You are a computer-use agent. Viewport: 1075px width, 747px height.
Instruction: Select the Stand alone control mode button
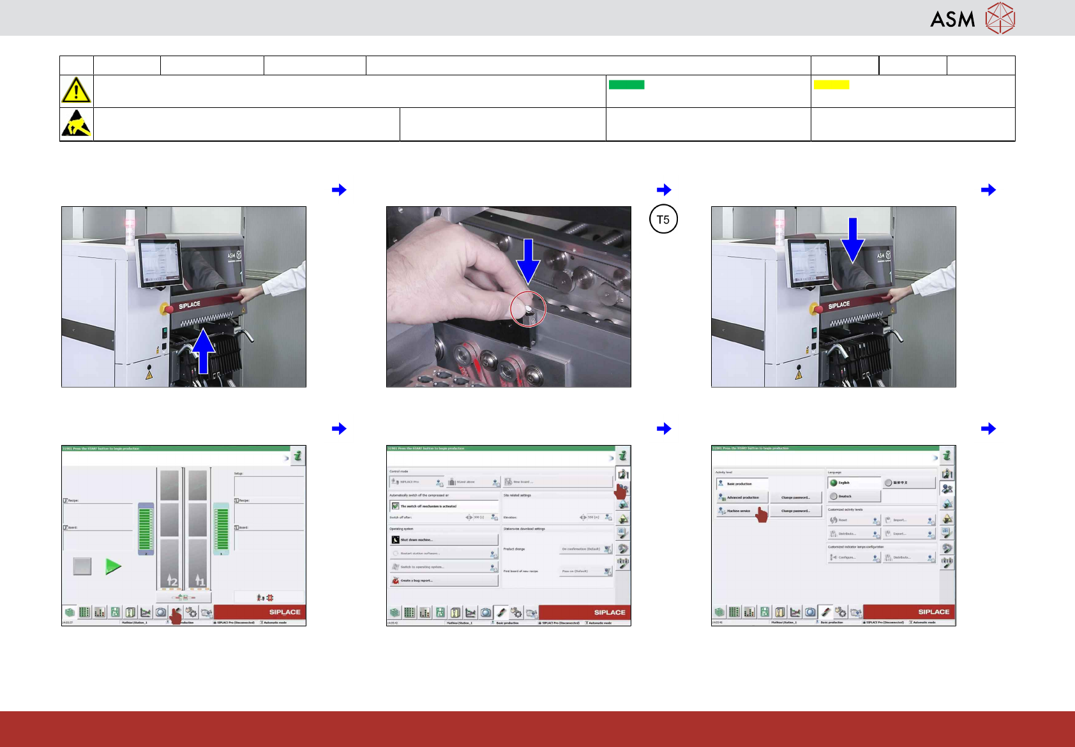(x=473, y=482)
